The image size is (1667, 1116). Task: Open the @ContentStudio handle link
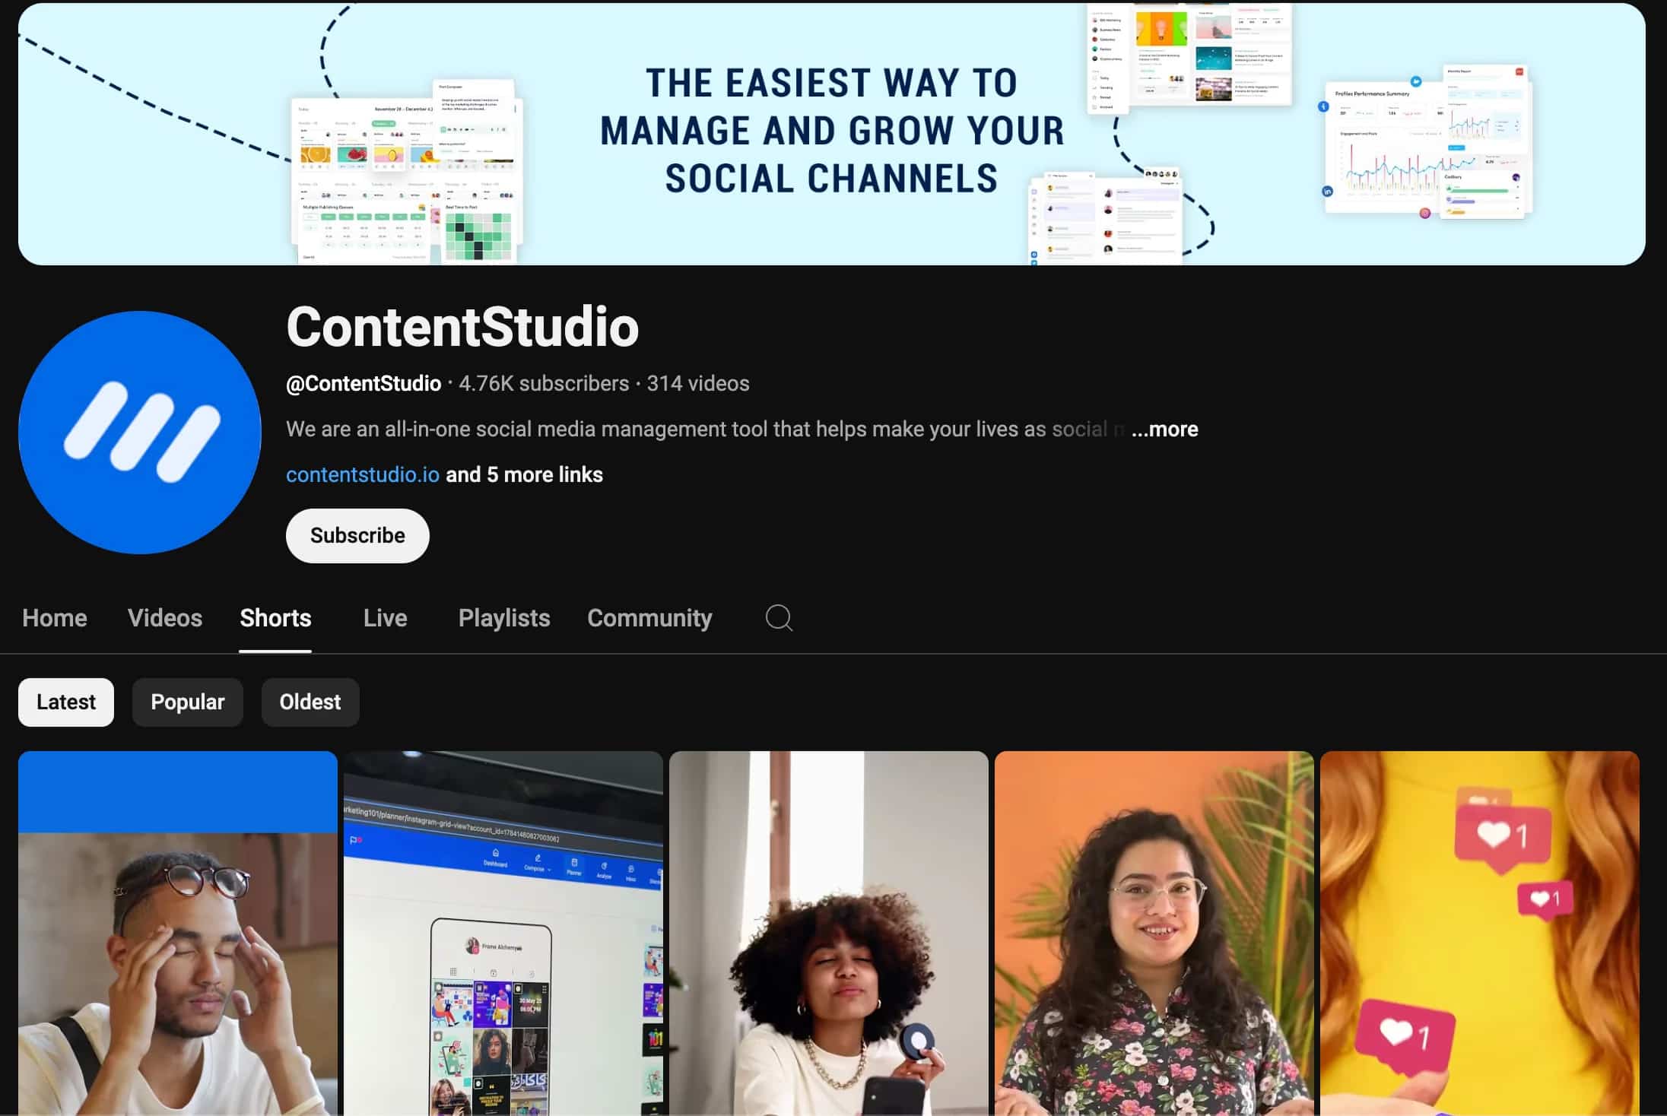(363, 383)
